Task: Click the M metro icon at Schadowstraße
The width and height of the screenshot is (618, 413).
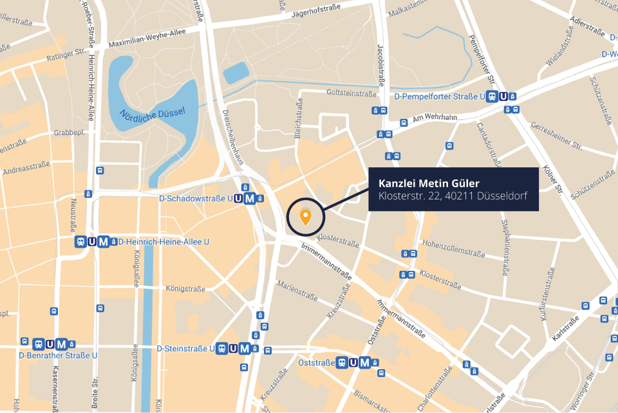Action: click(250, 198)
